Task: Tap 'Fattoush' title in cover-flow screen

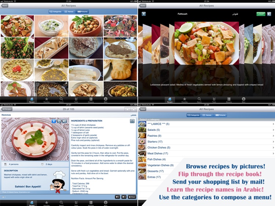Action: click(x=182, y=14)
